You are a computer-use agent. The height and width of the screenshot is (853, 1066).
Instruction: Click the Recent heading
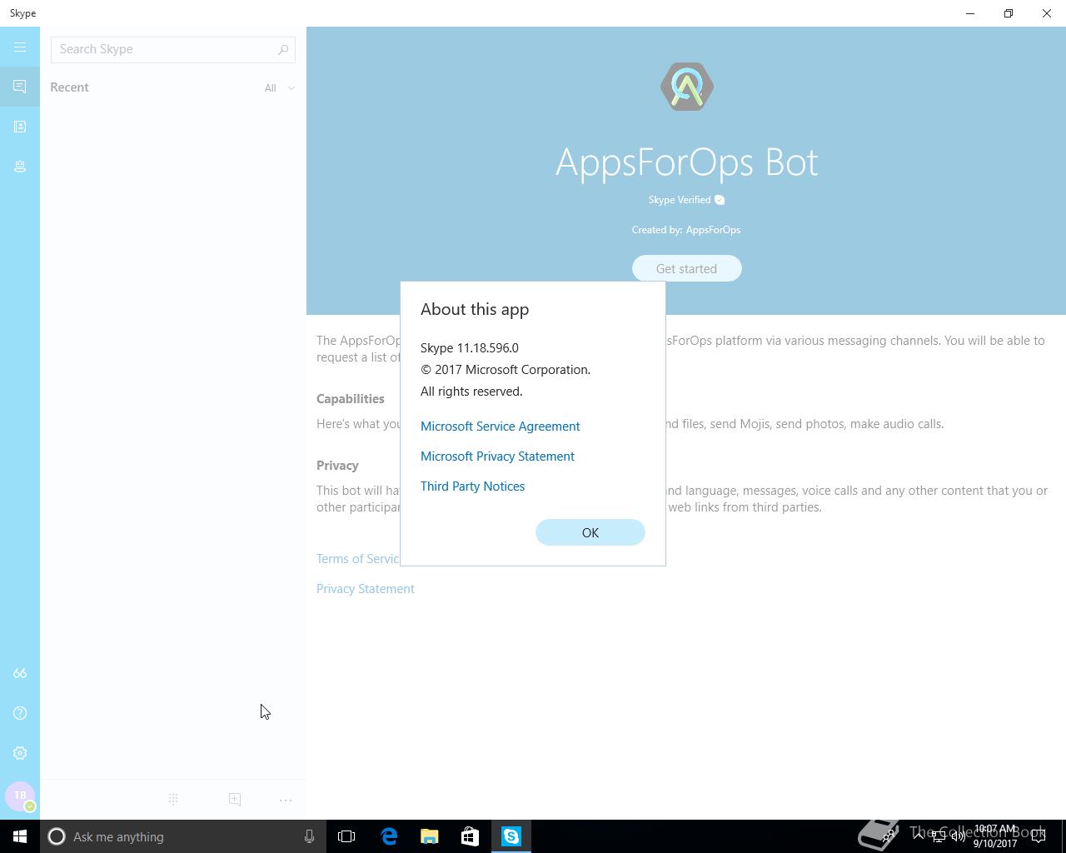tap(69, 87)
